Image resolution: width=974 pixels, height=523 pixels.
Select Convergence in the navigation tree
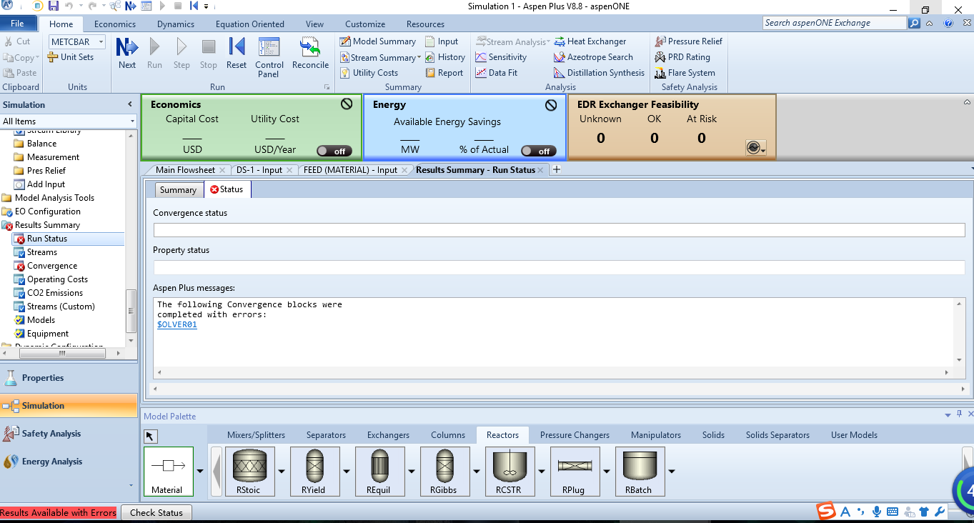[52, 266]
